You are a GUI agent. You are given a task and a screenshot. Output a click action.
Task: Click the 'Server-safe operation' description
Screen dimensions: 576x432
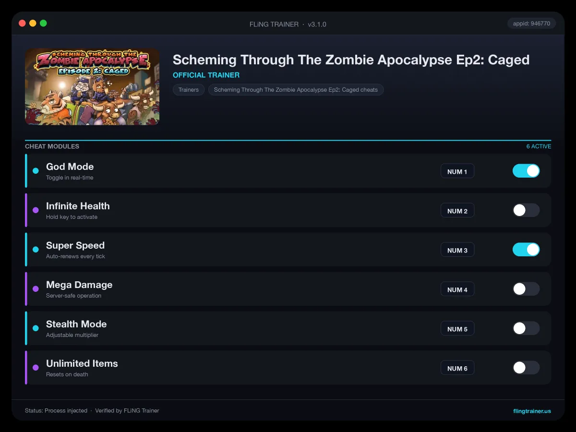(x=73, y=296)
